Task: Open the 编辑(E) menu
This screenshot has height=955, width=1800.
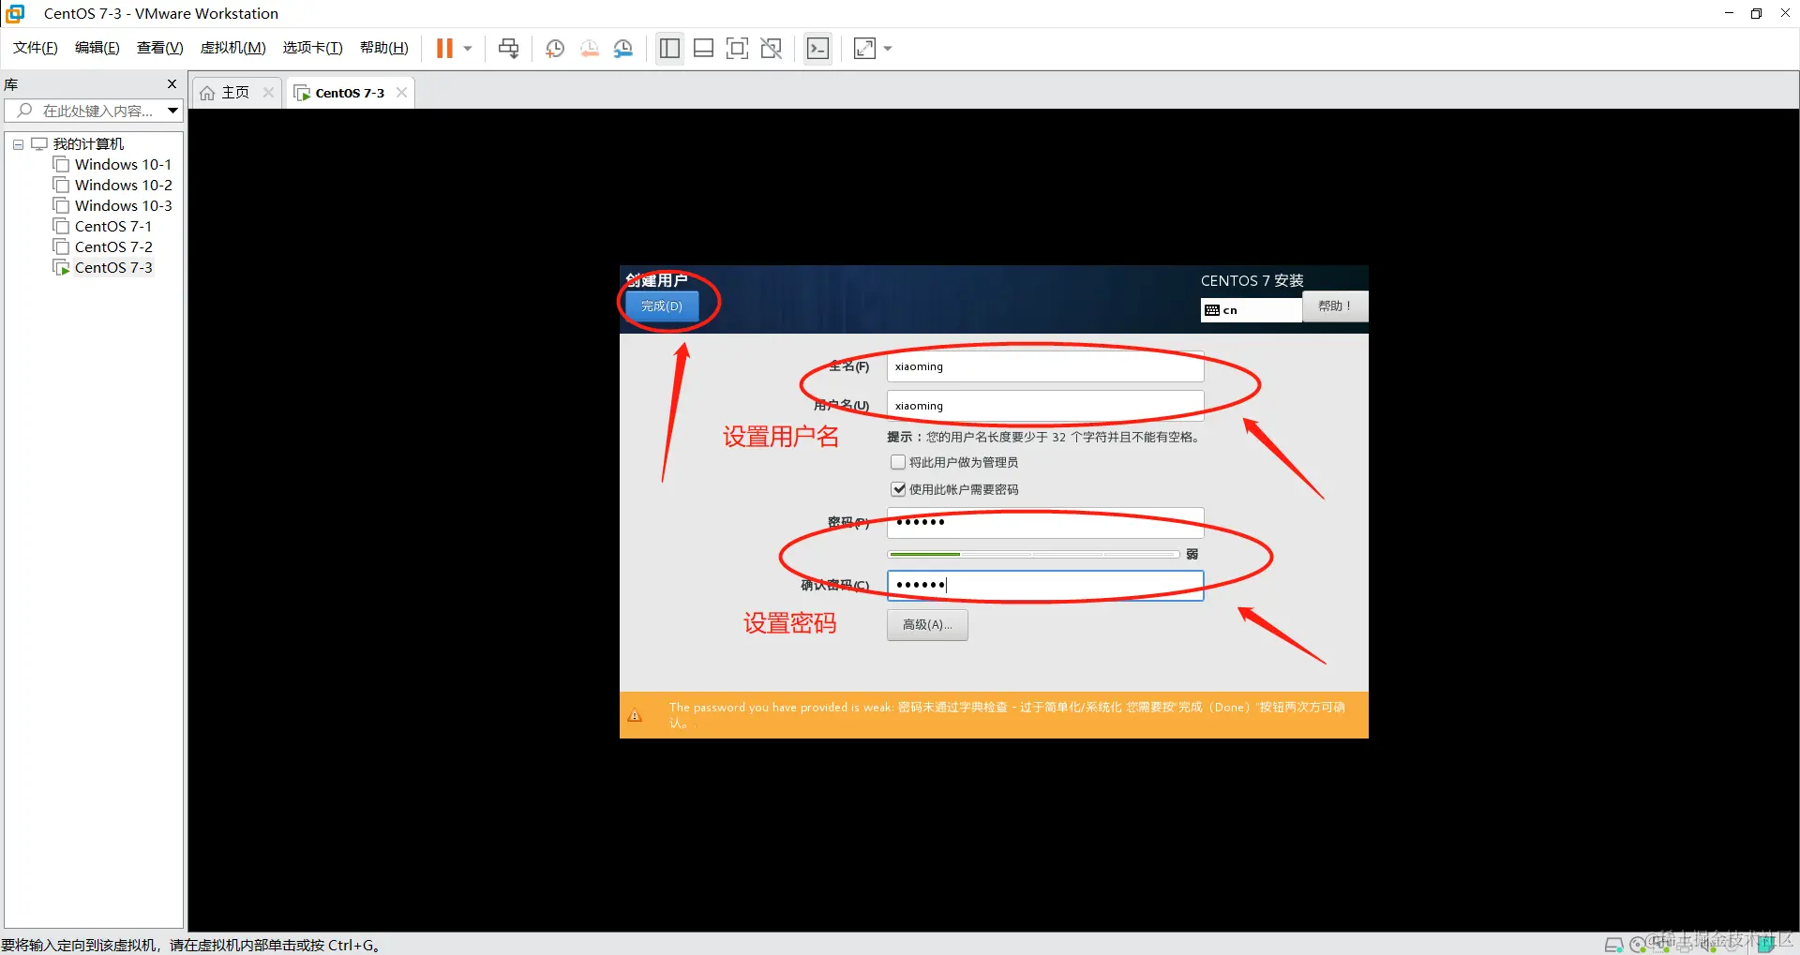Action: click(97, 48)
